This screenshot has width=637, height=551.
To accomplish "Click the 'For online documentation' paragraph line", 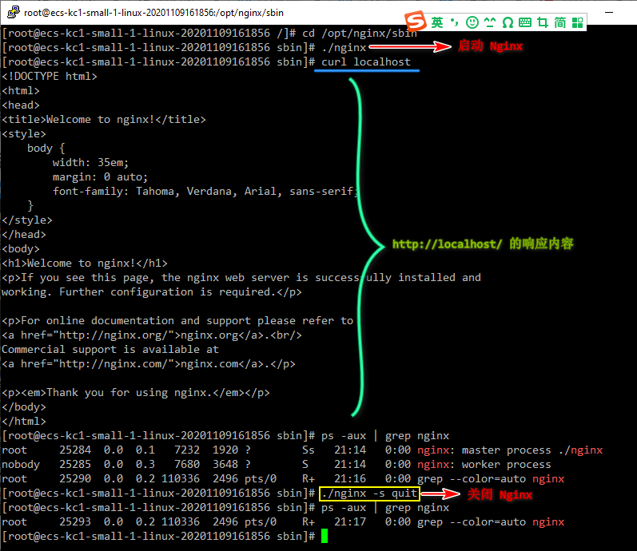I will tap(177, 321).
